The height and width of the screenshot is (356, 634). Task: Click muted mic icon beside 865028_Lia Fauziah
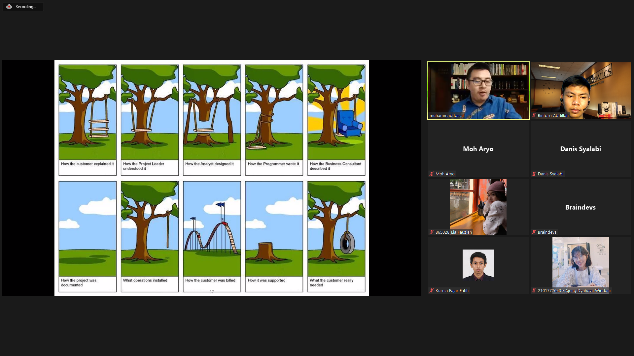(x=432, y=232)
